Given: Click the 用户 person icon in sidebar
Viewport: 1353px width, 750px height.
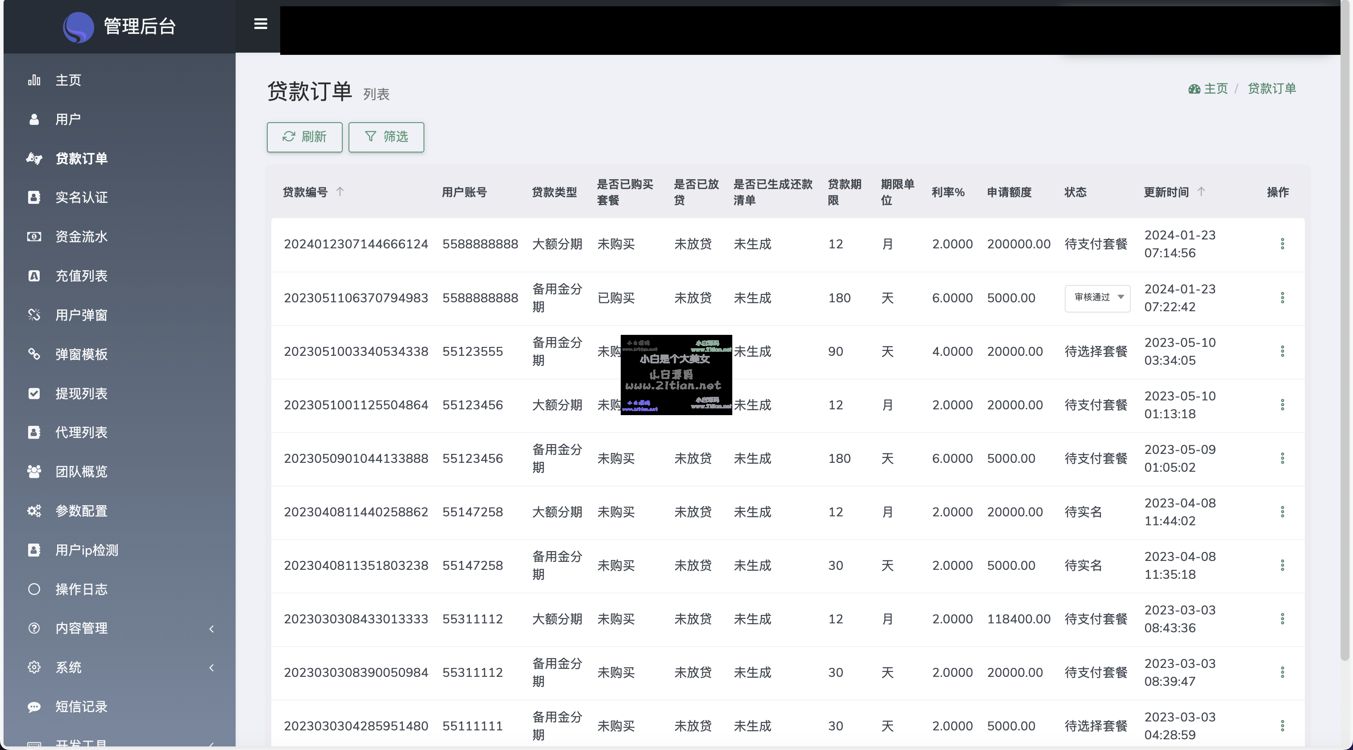Looking at the screenshot, I should (x=34, y=120).
